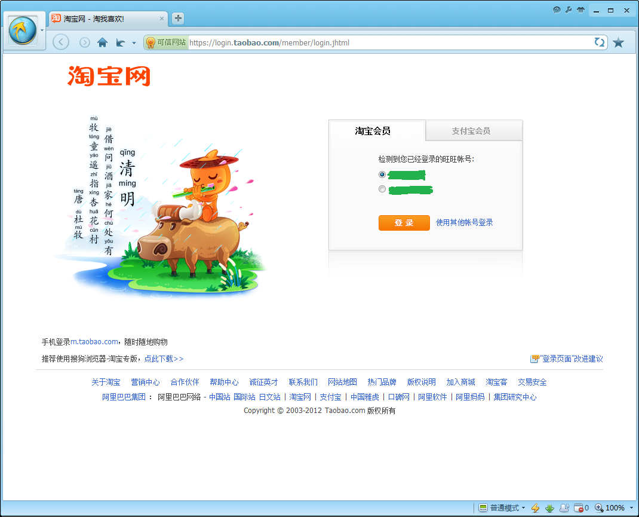Click 阿里妈妈 footer link
639x517 pixels.
click(470, 397)
